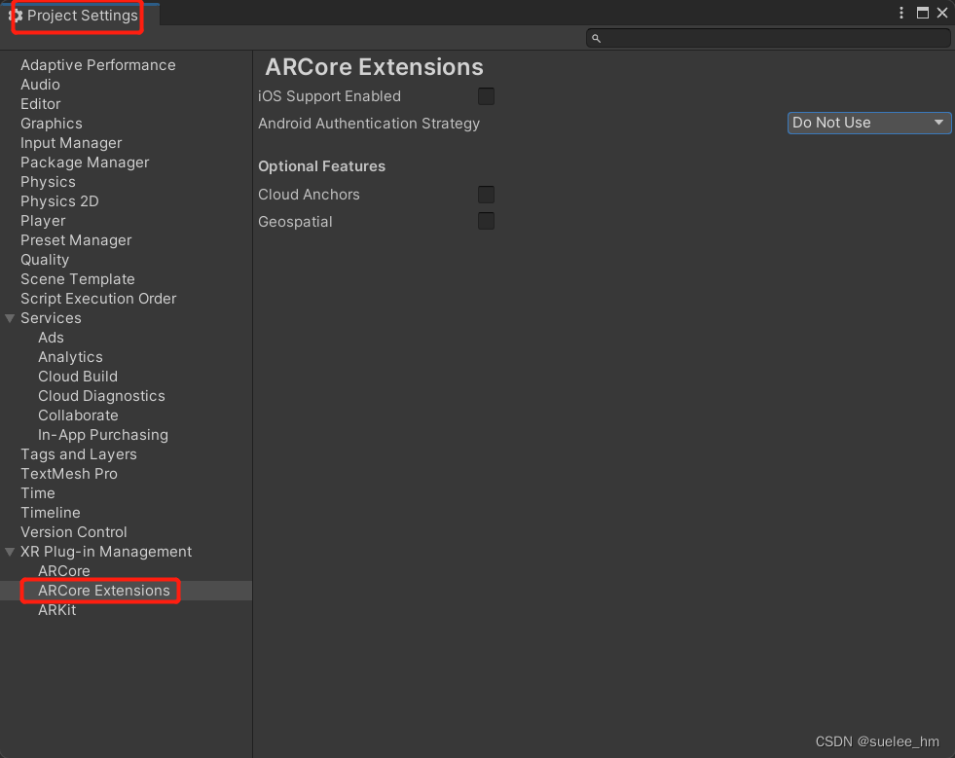The height and width of the screenshot is (758, 955).
Task: Click the ARCore Extensions page heading
Action: pyautogui.click(x=375, y=67)
